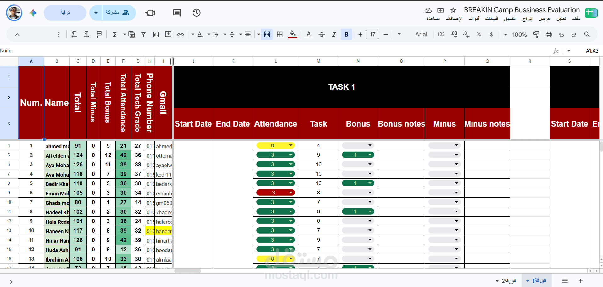
Task: Click the undo arrow icon
Action: (x=561, y=35)
